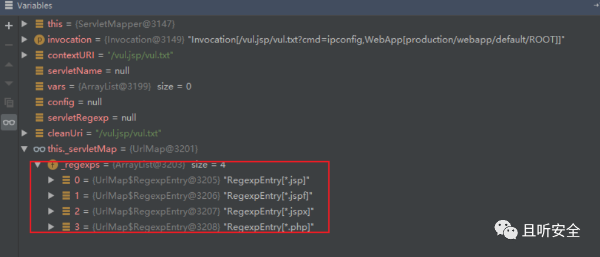Expand the contextURI variable node

(25, 55)
